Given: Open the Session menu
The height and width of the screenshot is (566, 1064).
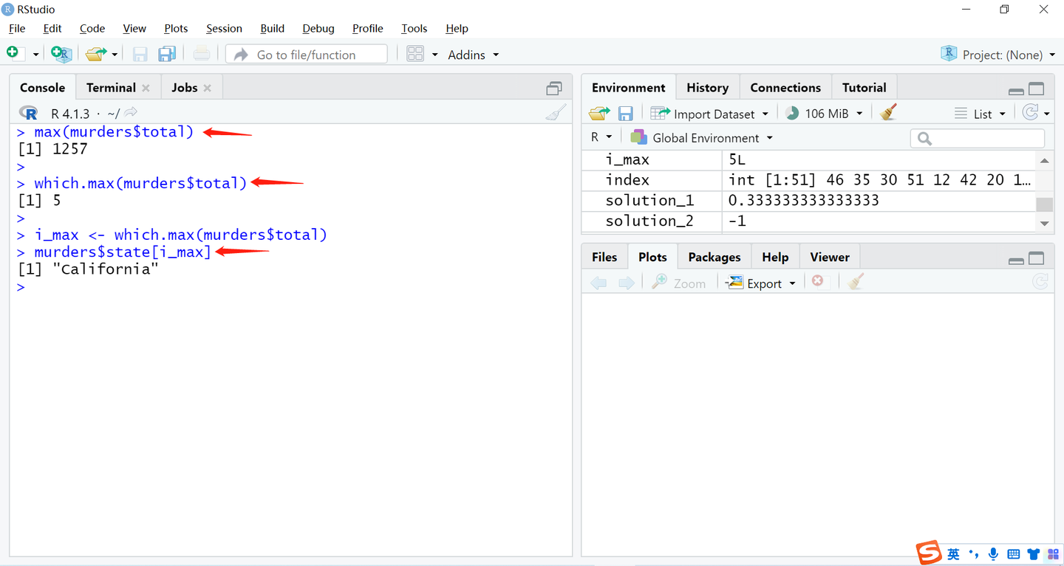Looking at the screenshot, I should pos(224,28).
